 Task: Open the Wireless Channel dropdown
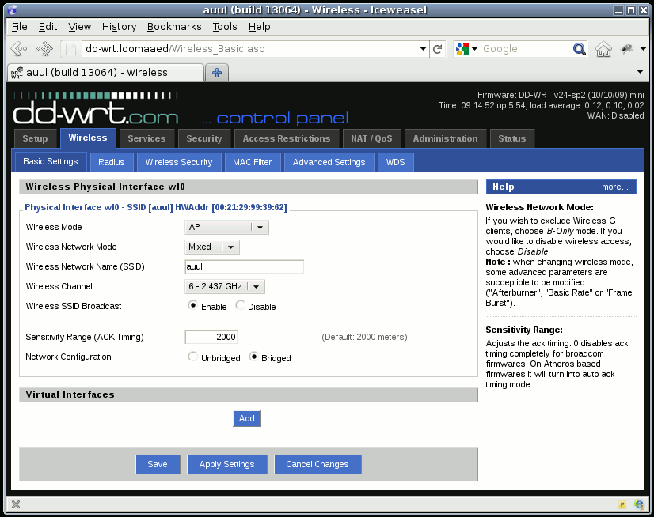[x=224, y=286]
